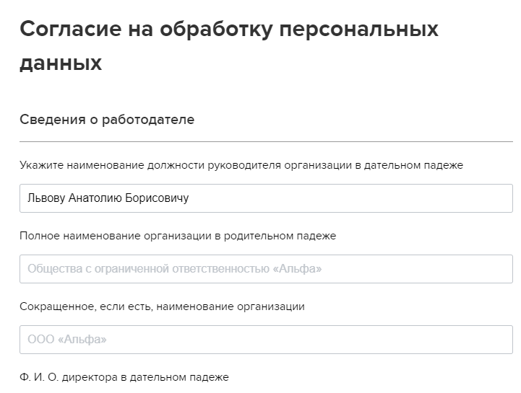Click the field containing "Львову Анатолию Борисовичу"

[266, 198]
